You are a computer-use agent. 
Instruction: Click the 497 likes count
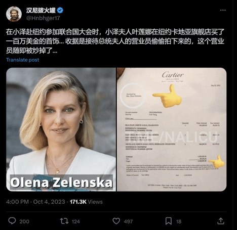(128, 221)
